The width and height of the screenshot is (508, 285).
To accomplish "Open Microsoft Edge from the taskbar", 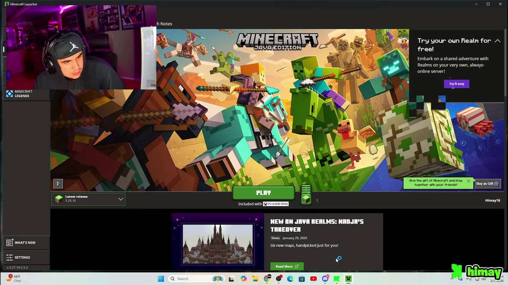I will [290, 279].
